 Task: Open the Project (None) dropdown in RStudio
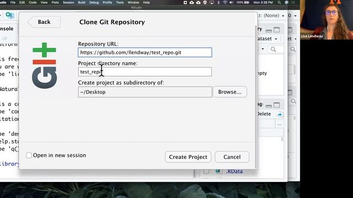271,15
